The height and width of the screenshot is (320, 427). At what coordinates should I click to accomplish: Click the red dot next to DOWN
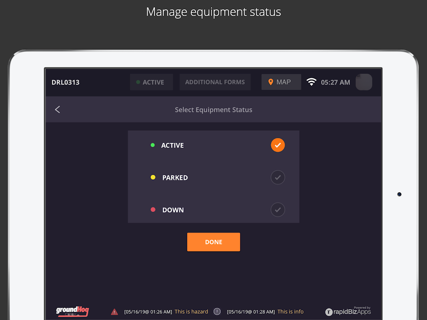(153, 210)
